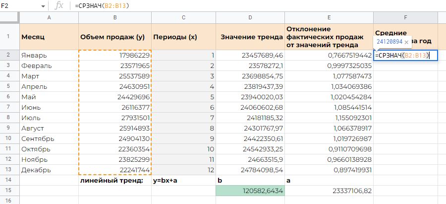Viewport: 446px width, 204px height.
Task: Click sales value 22241744
Action: tap(115, 170)
